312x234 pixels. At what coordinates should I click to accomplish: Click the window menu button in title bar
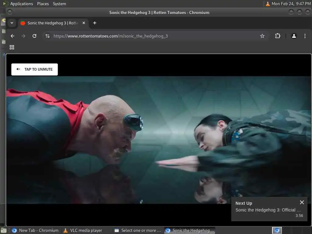(x=9, y=12)
